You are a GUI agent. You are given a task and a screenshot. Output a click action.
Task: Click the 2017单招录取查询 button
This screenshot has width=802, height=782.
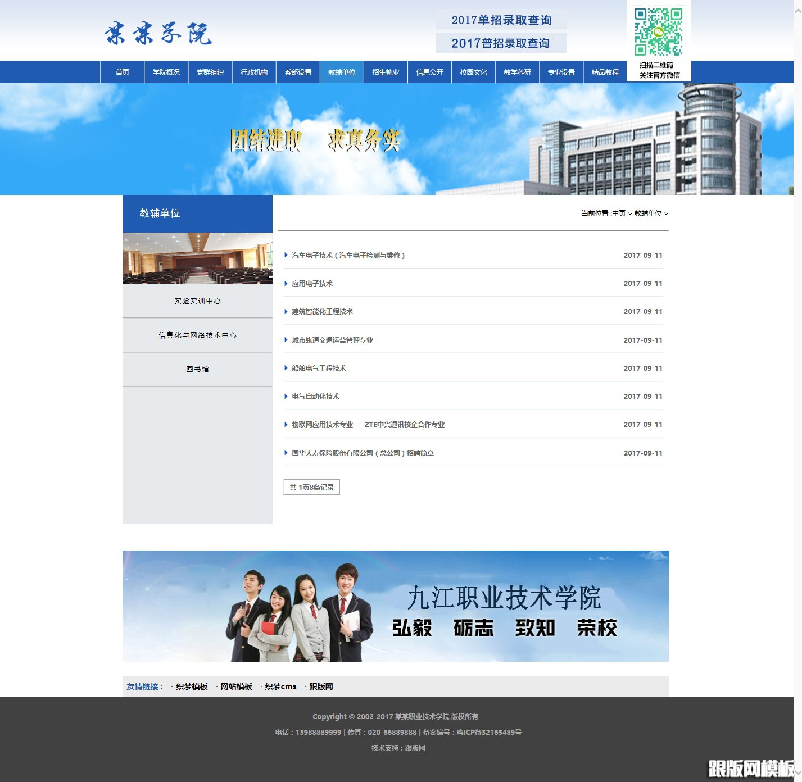point(502,20)
